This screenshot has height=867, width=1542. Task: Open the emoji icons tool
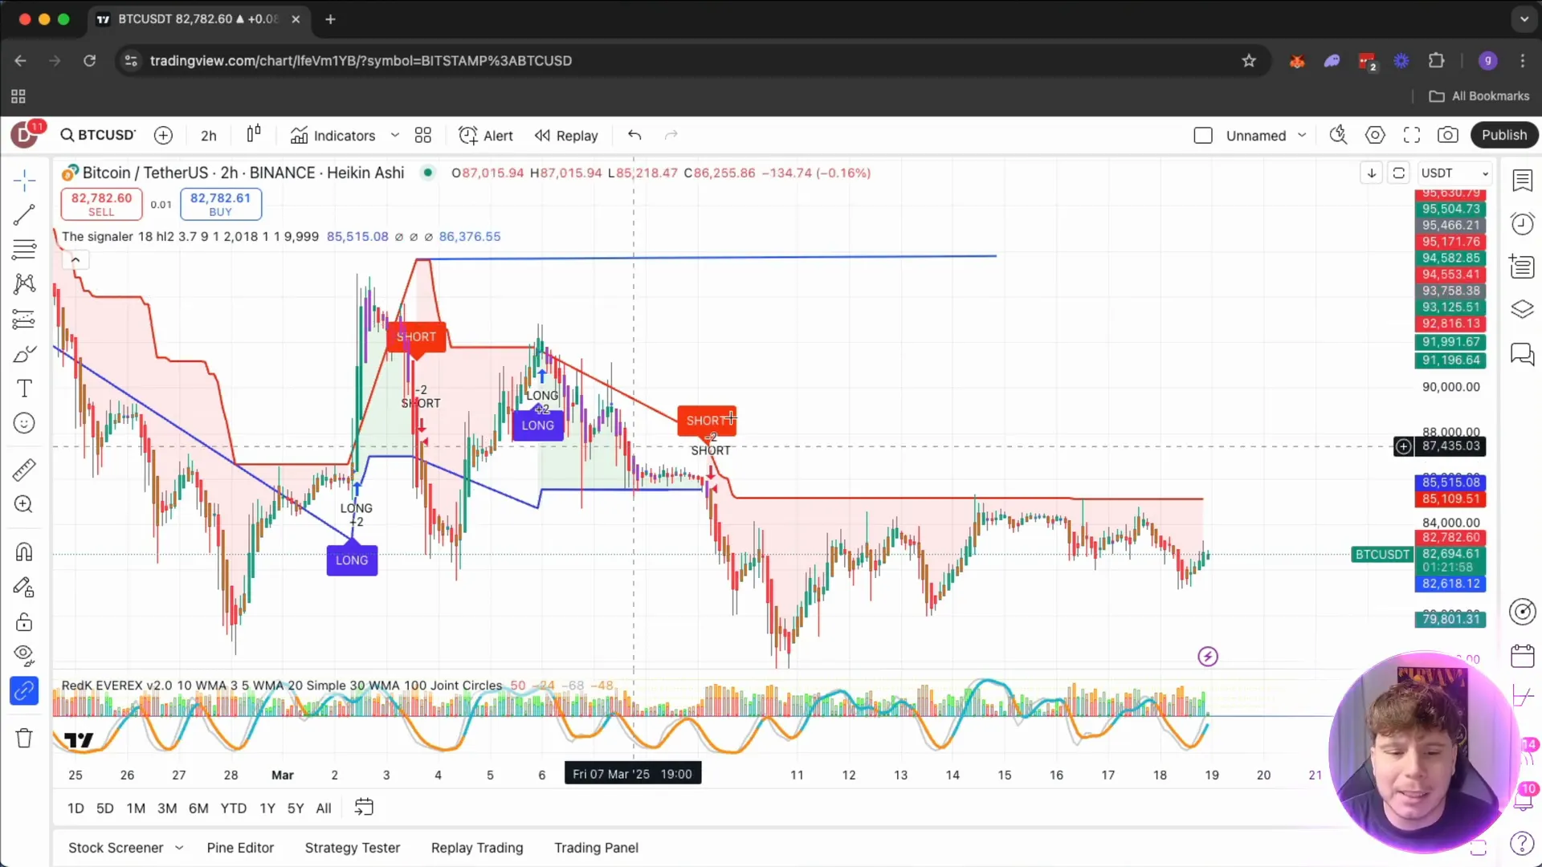24,423
